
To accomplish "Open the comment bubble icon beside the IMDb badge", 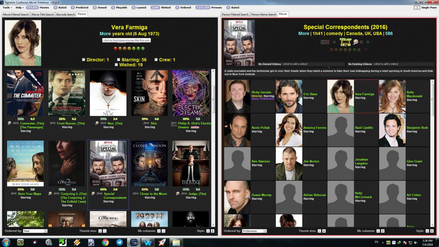I will 355,42.
